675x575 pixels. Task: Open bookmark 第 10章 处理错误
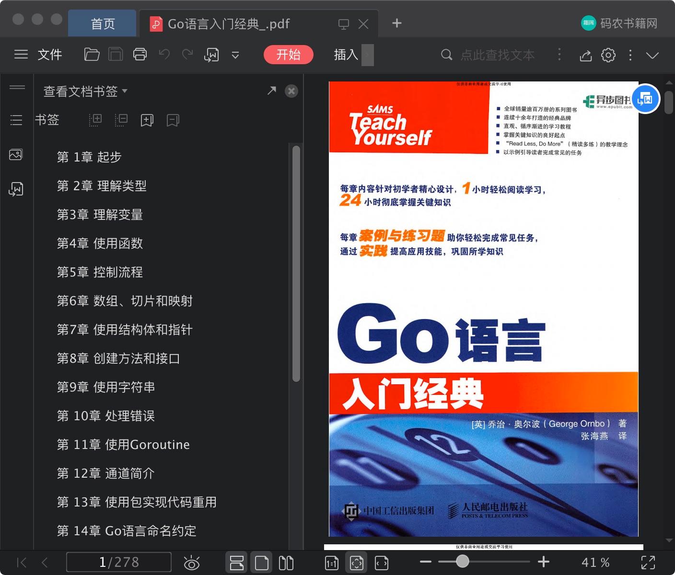coord(105,416)
